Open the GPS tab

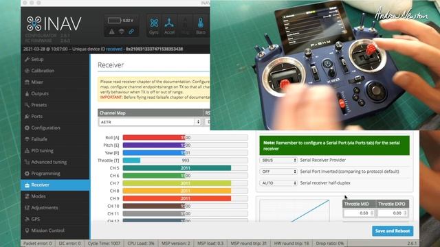click(55, 219)
